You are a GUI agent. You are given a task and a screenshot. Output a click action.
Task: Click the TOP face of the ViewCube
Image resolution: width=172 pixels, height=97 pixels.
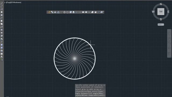coord(161,12)
